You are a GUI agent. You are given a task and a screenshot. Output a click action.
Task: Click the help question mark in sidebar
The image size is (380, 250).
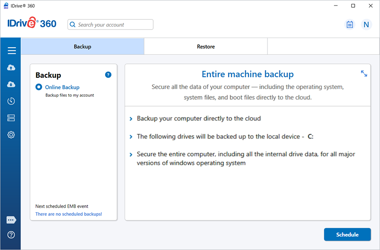pyautogui.click(x=11, y=235)
